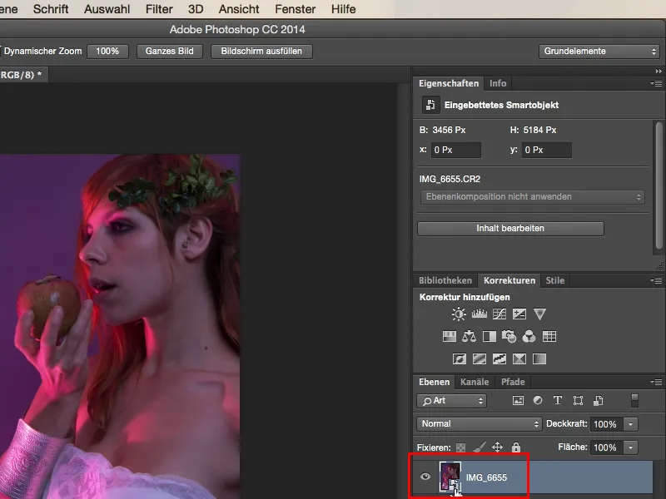The image size is (666, 499).
Task: Add an Invert adjustment layer
Action: pyautogui.click(x=460, y=359)
